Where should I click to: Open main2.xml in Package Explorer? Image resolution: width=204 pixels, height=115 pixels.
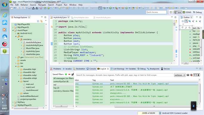(30, 87)
